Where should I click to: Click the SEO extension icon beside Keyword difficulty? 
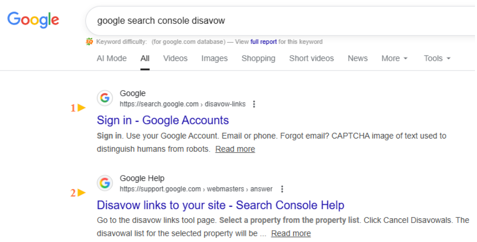(x=90, y=42)
